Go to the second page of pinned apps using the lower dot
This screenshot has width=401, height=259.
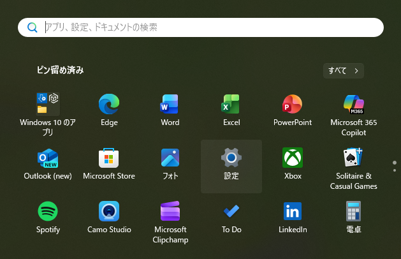395,170
